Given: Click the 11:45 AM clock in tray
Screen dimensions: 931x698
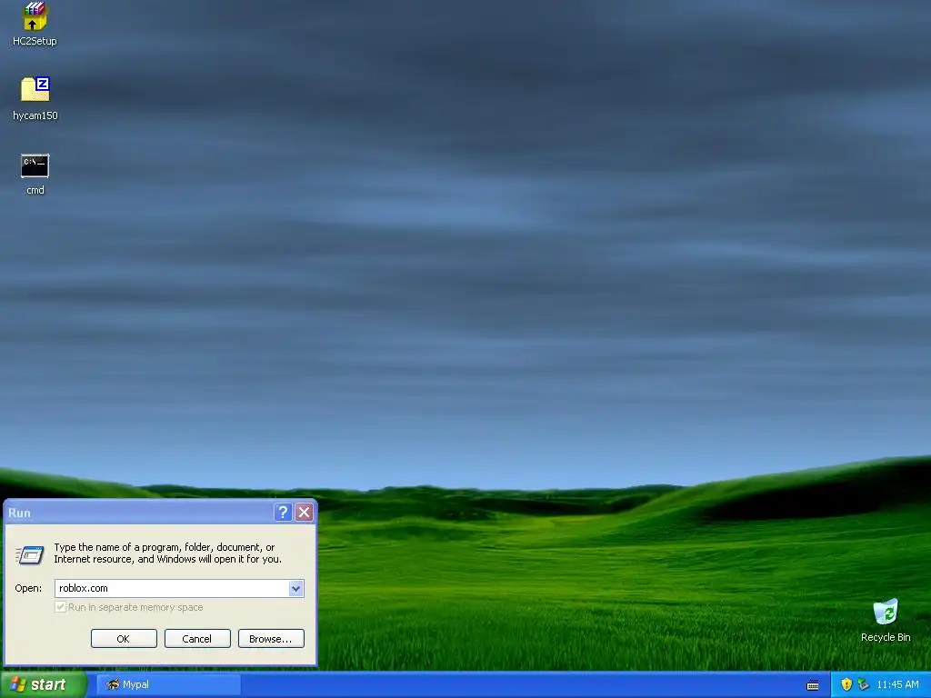Looking at the screenshot, I should tap(897, 684).
